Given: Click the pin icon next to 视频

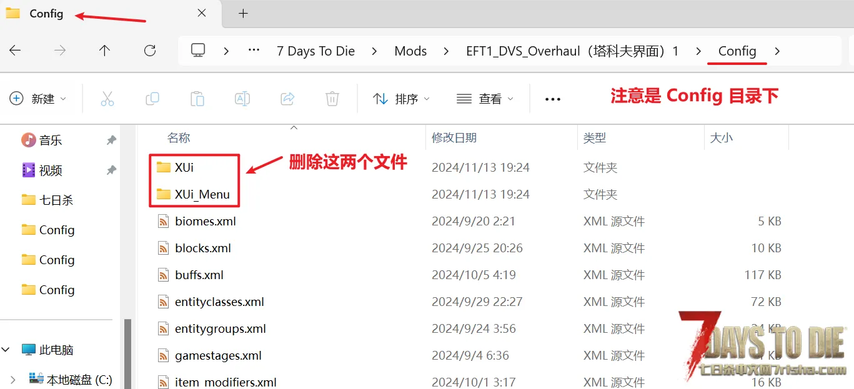Looking at the screenshot, I should tap(111, 170).
